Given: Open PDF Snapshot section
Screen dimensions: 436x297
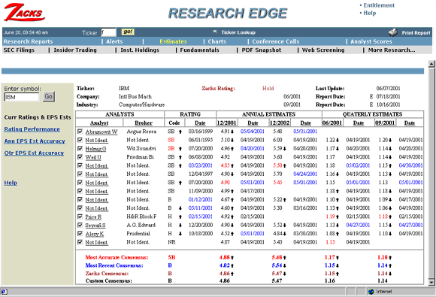Looking at the screenshot, I should (x=262, y=50).
